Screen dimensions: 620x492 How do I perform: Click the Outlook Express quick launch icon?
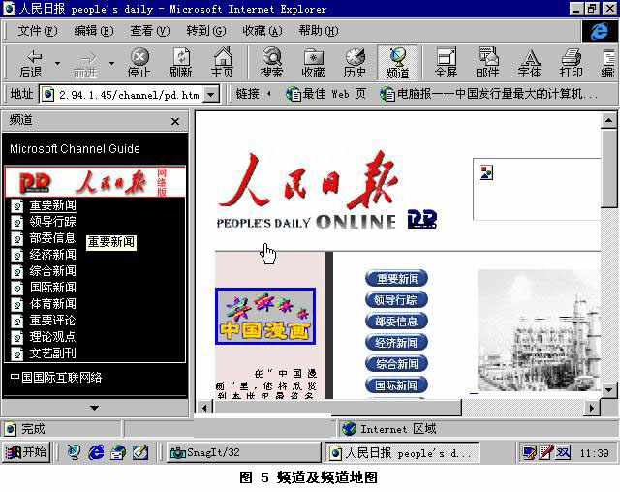click(x=118, y=452)
